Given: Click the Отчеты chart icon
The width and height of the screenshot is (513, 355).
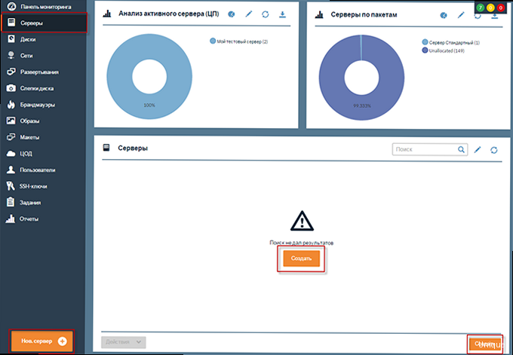Looking at the screenshot, I should pos(11,219).
